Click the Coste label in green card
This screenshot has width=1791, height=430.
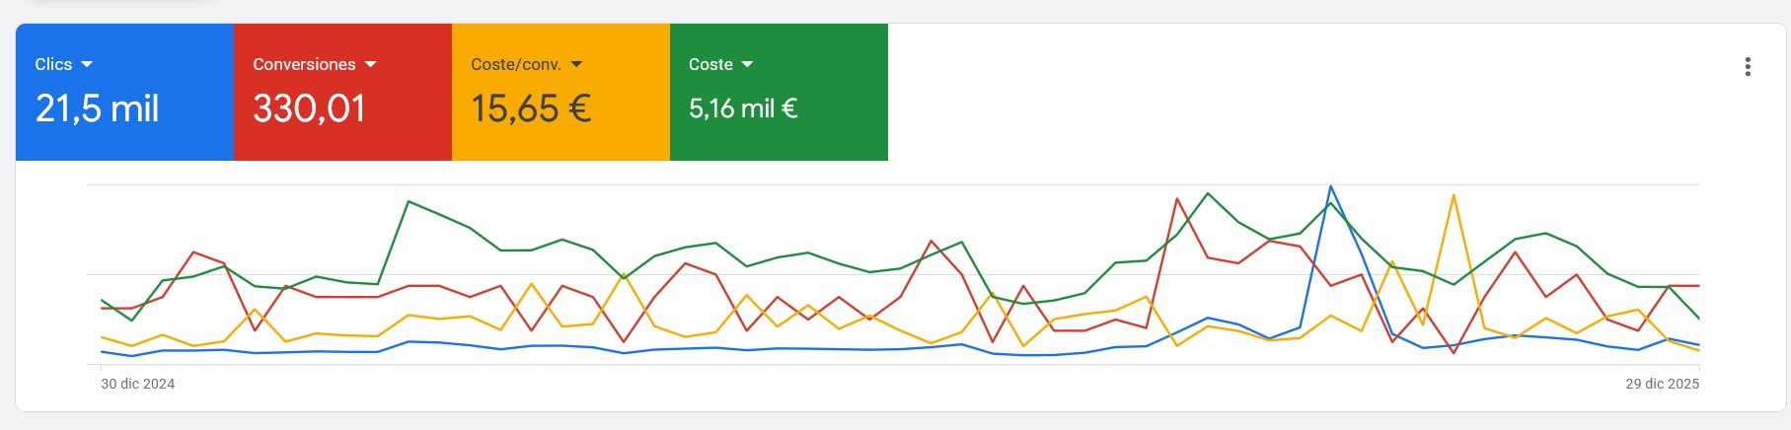pyautogui.click(x=710, y=64)
